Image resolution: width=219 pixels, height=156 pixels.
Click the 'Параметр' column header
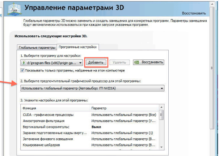coord(125,108)
